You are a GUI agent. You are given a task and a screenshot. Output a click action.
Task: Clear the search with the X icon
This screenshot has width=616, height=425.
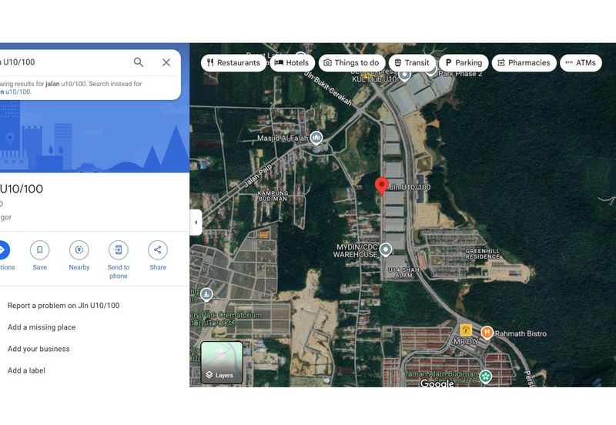coord(166,62)
